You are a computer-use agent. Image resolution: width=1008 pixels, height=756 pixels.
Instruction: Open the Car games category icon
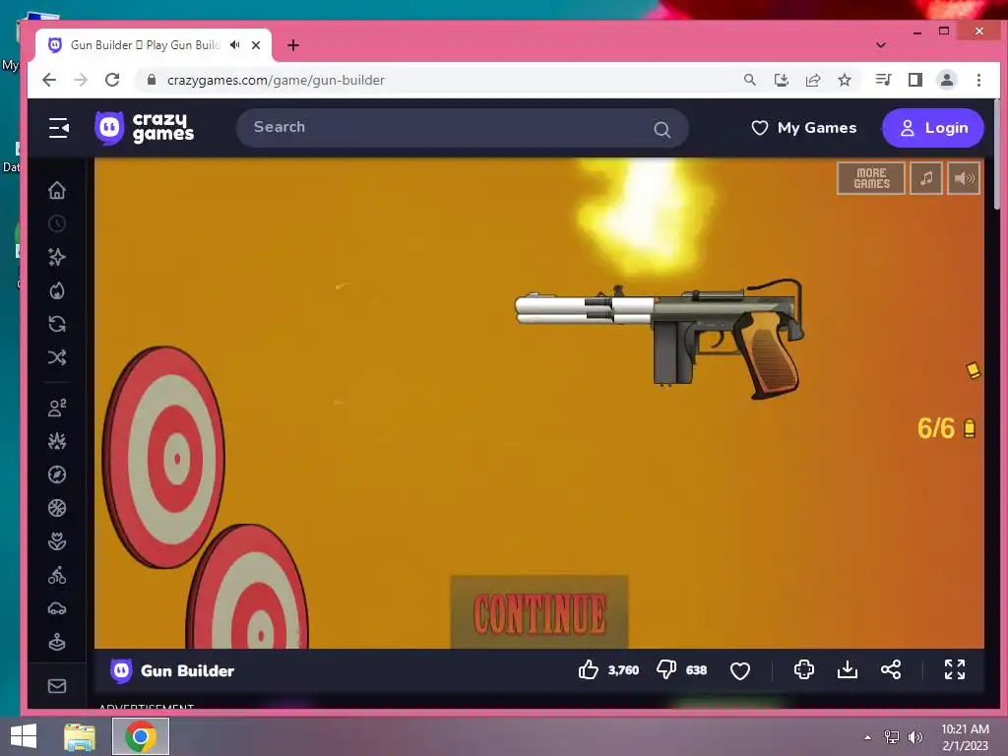pyautogui.click(x=57, y=608)
